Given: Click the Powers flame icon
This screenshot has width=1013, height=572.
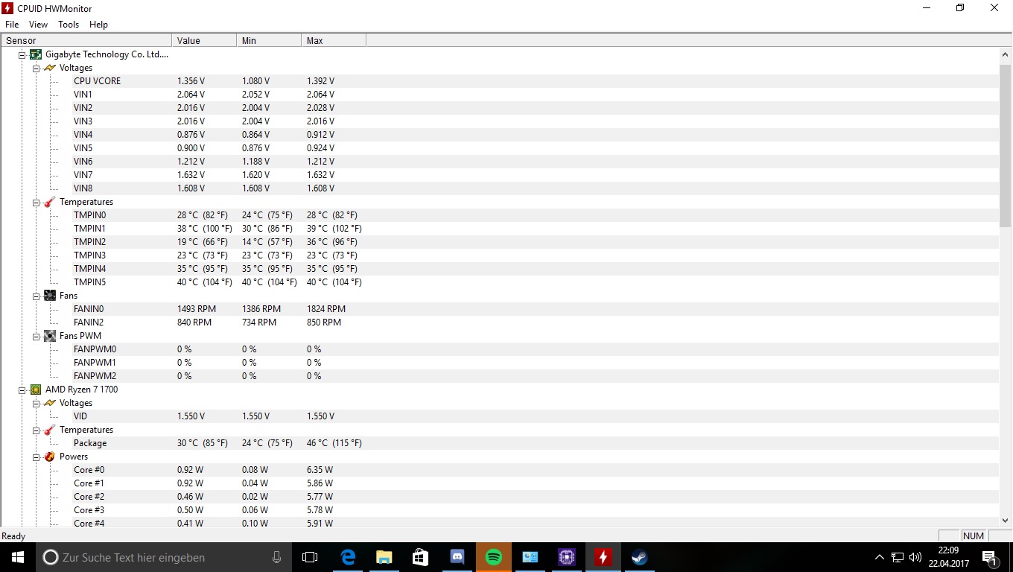Looking at the screenshot, I should [50, 457].
